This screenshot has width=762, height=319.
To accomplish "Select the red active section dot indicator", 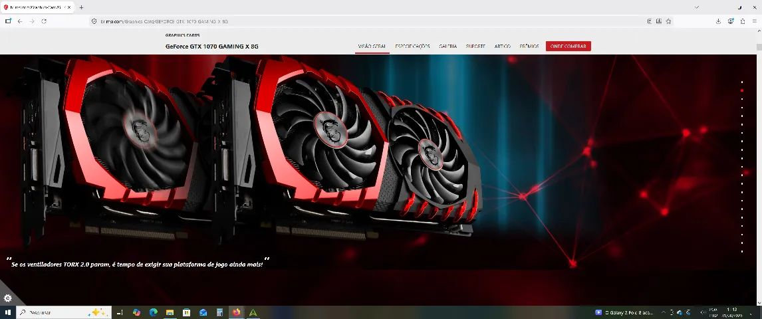I will pos(741,90).
